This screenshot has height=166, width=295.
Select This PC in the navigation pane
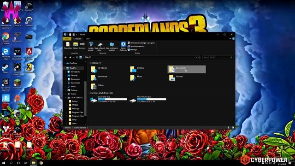pos(72,68)
